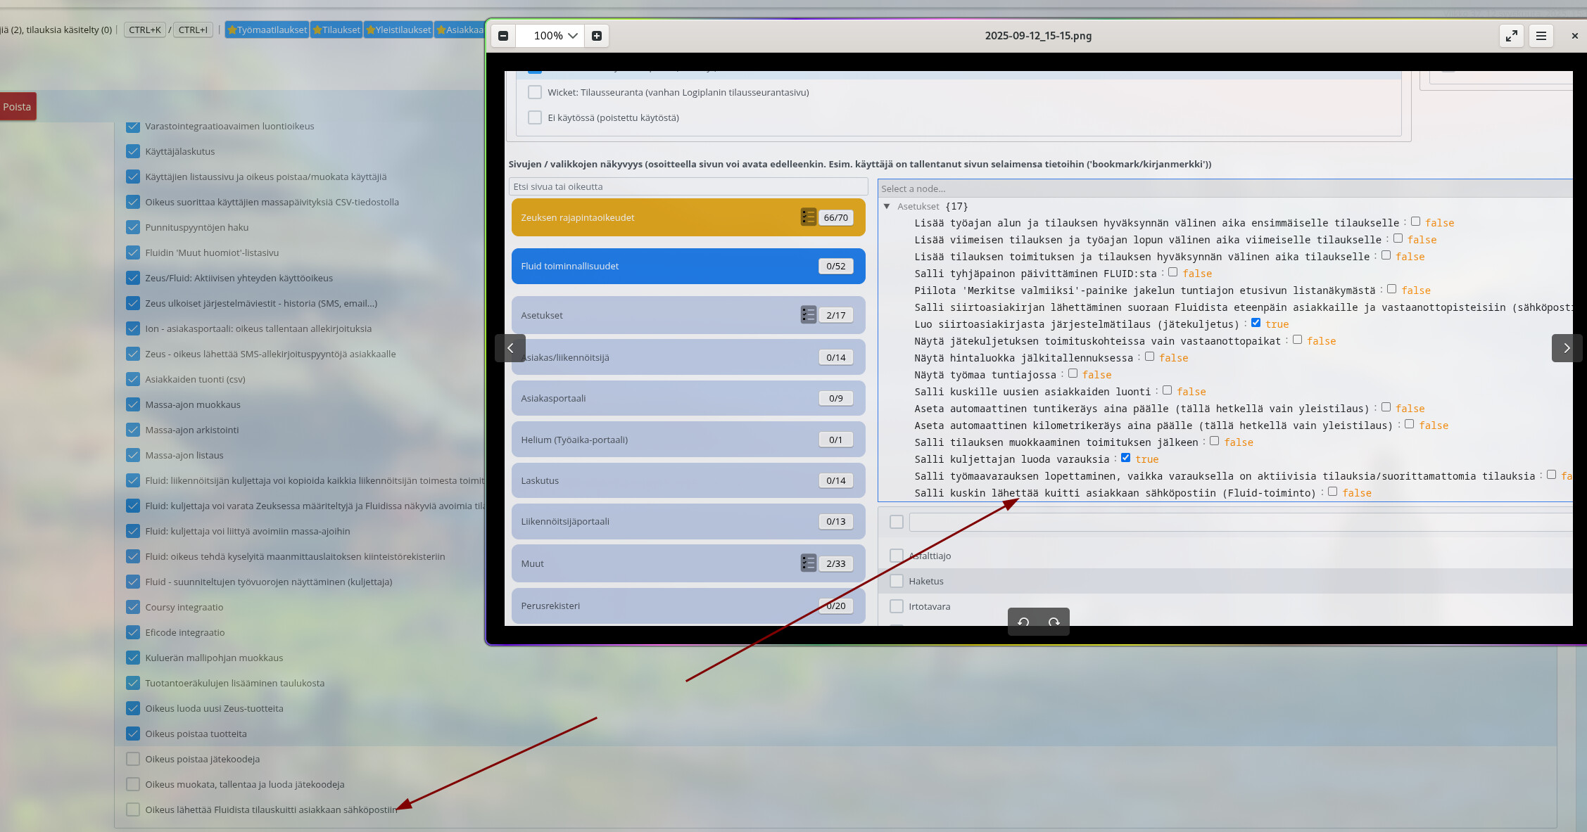
Task: Open the Työmaatilaukset favorite tab
Action: [267, 30]
